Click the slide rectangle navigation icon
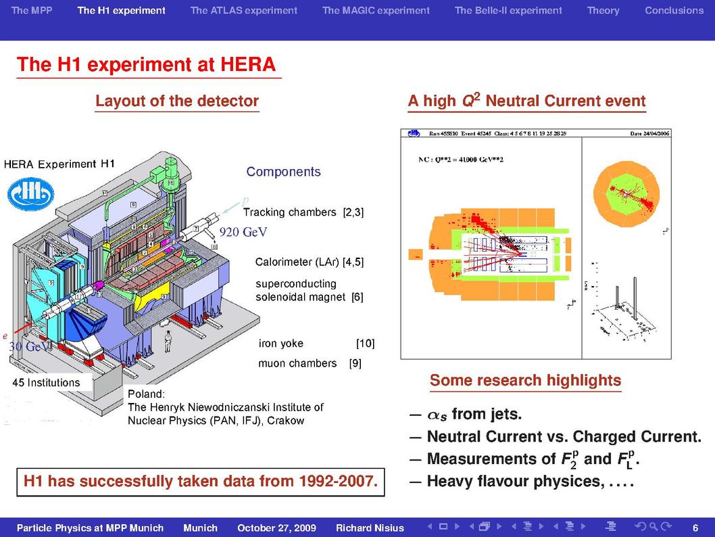715x537 pixels. (x=443, y=526)
